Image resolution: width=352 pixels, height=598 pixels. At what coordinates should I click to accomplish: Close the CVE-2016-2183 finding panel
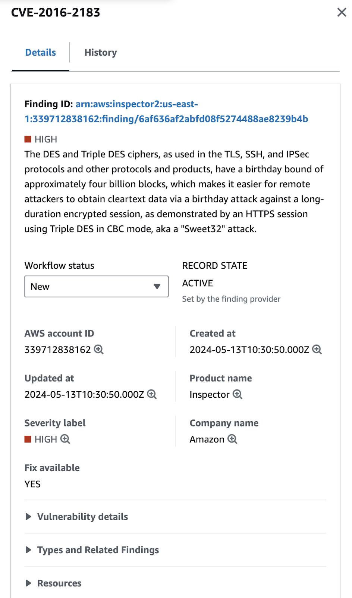pyautogui.click(x=342, y=12)
